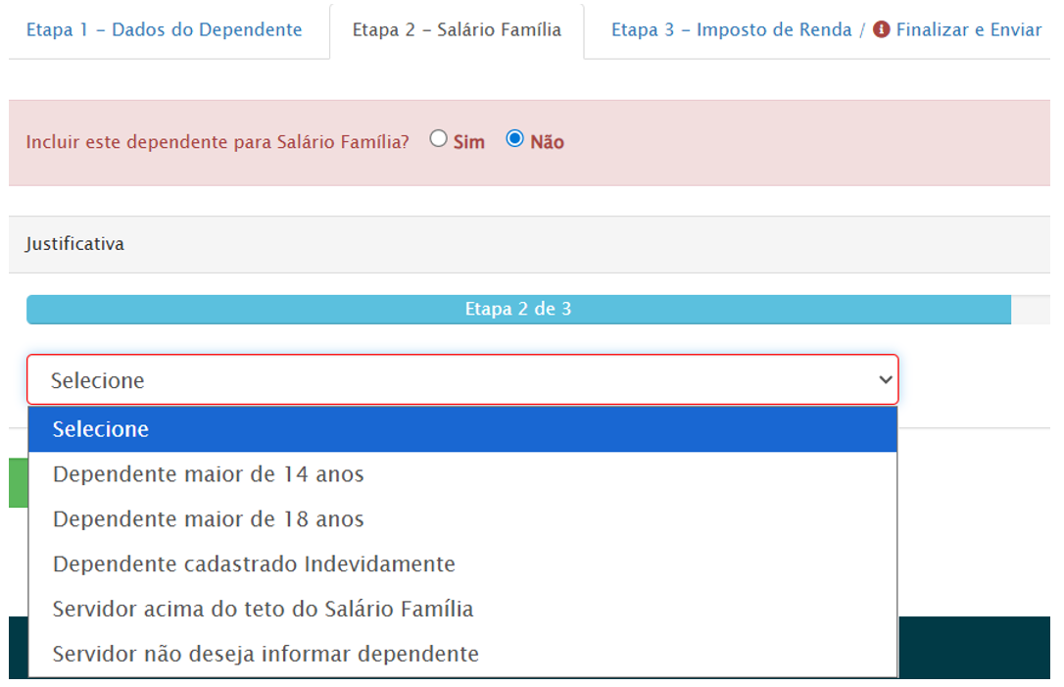This screenshot has height=687, width=1064.
Task: Click the red info icon before Finalizar e Enviar
Action: pyautogui.click(x=881, y=29)
